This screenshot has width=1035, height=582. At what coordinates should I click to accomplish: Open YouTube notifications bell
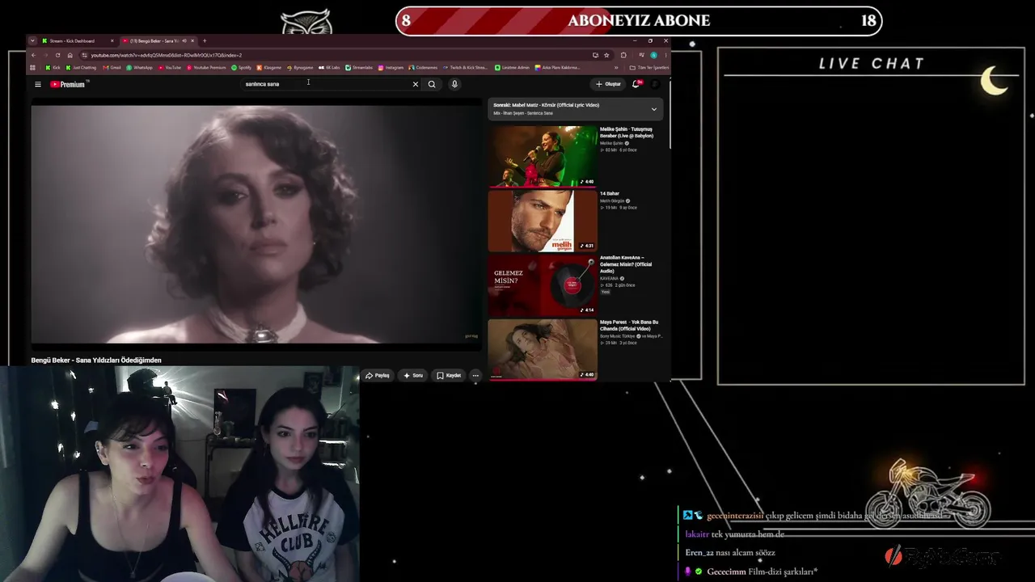click(x=636, y=84)
